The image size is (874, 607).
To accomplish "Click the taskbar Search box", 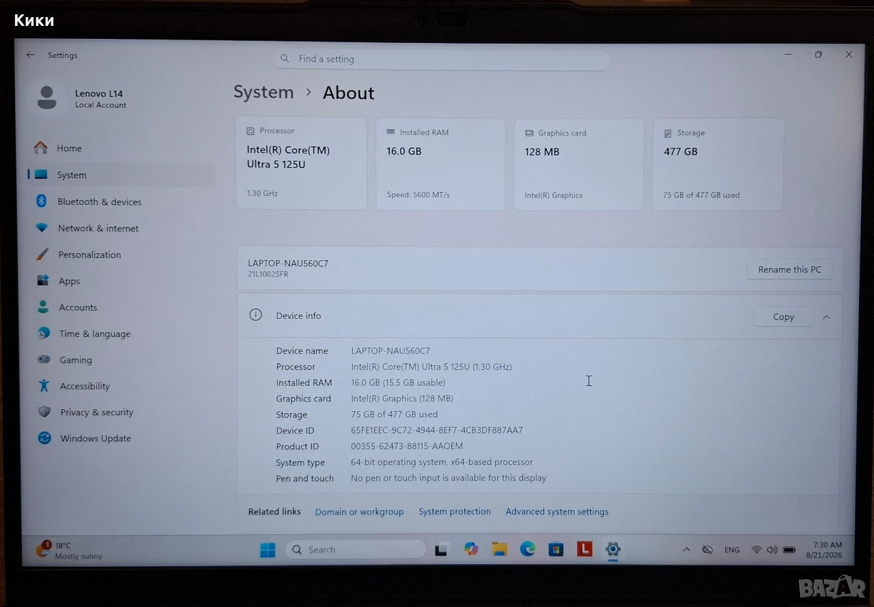I will 356,550.
